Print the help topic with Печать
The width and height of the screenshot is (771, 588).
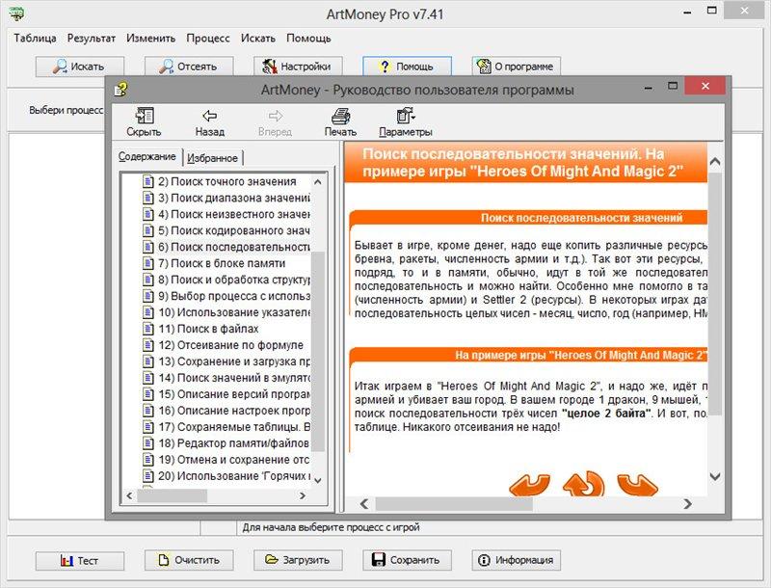tap(340, 121)
